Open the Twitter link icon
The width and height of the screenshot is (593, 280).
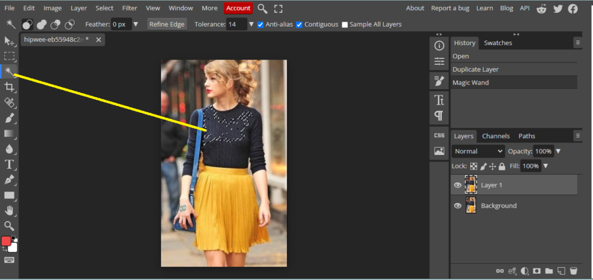coord(558,8)
